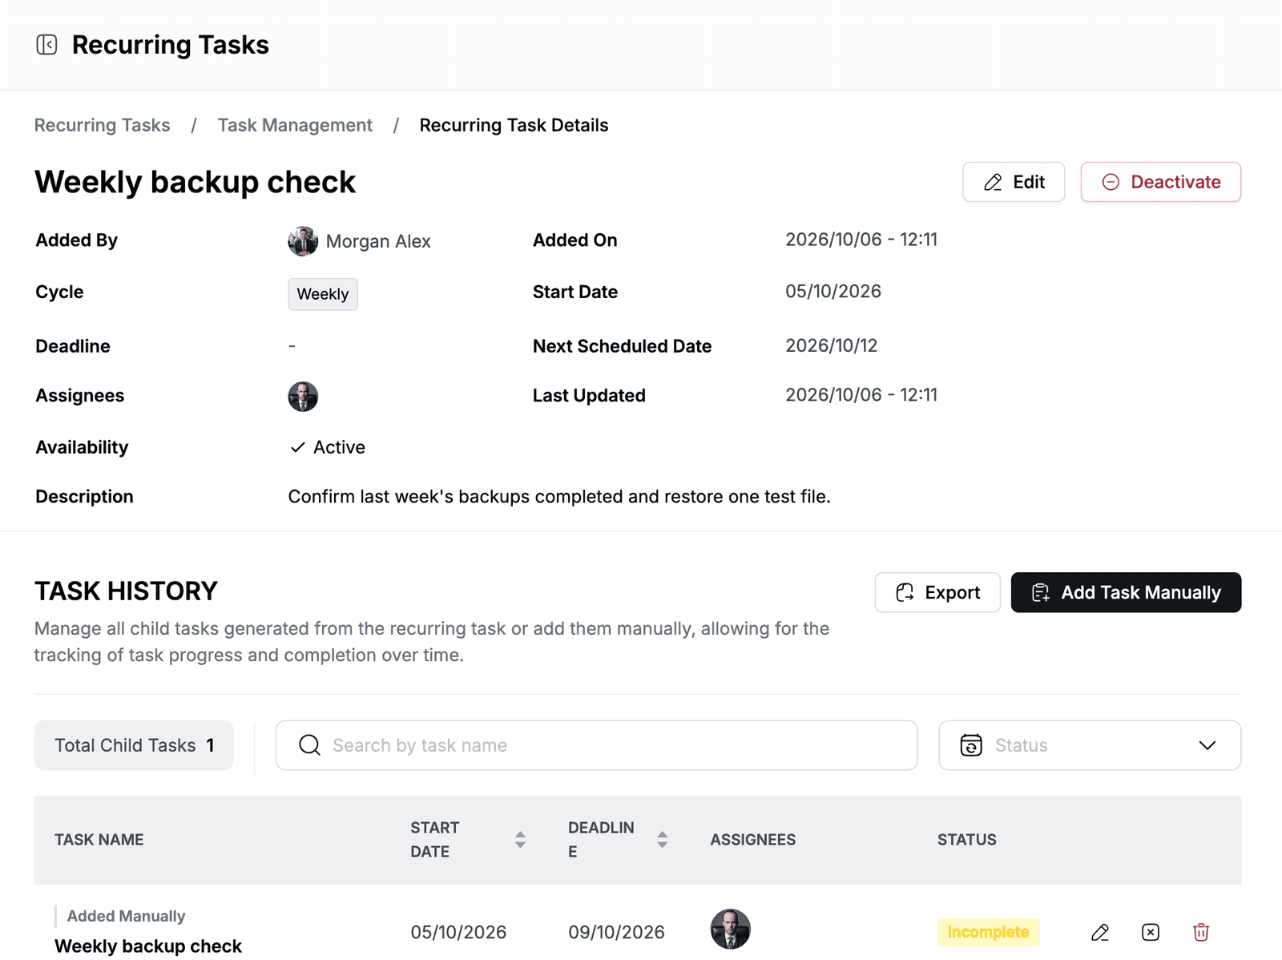Image resolution: width=1282 pixels, height=960 pixels.
Task: Click the Next Scheduled Date value 2026/10/12
Action: [831, 345]
